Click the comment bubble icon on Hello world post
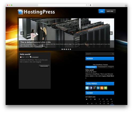The width and height of the screenshot is (133, 113). (31, 57)
